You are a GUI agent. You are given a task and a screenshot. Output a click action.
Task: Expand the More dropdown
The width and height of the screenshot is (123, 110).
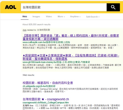point(61,17)
